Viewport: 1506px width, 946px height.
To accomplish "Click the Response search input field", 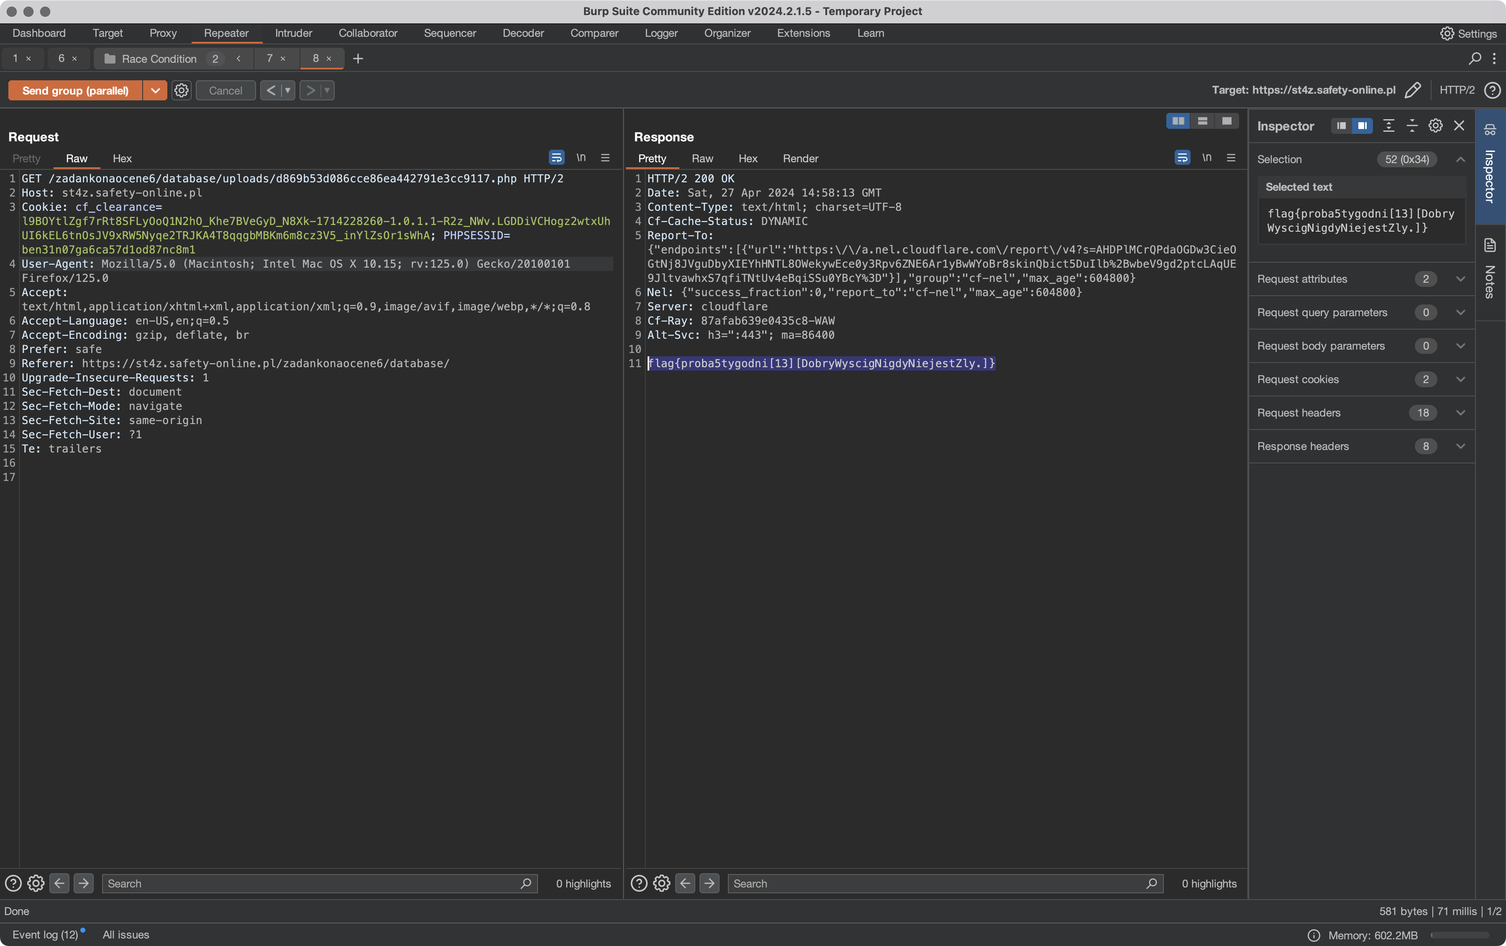I will click(x=937, y=883).
